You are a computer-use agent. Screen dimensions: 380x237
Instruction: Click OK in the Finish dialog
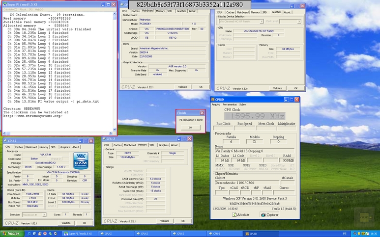(x=190, y=128)
